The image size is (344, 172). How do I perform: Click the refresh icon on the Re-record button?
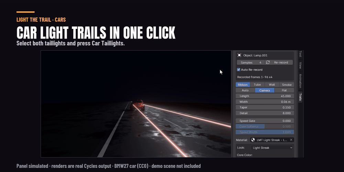coord(268,63)
